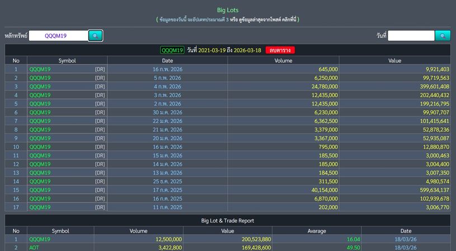Click the search icon beside the date field

(x=443, y=36)
